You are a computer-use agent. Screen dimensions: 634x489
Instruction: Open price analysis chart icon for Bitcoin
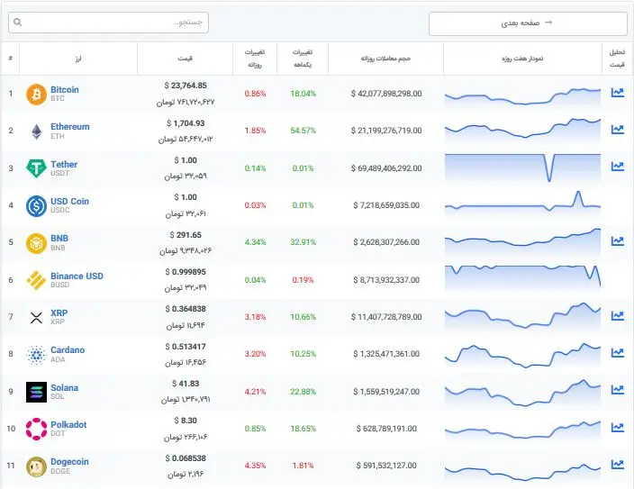[618, 93]
